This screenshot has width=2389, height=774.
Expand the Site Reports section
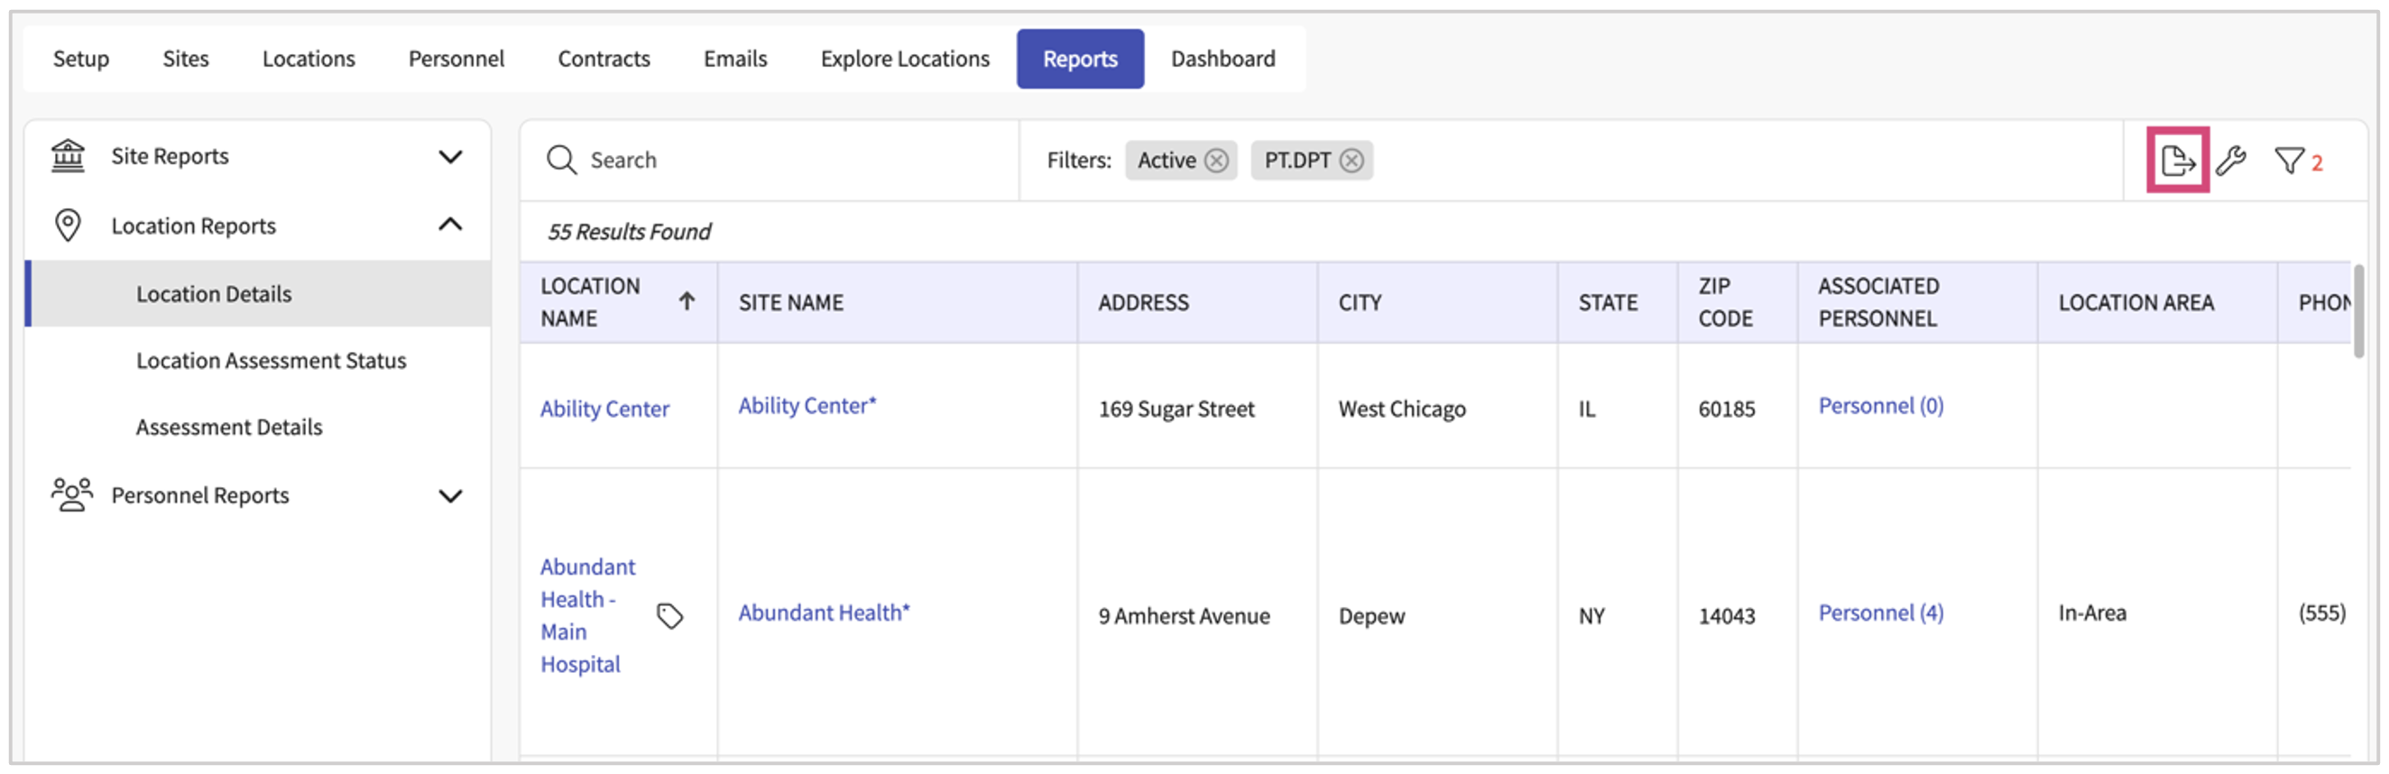click(450, 157)
